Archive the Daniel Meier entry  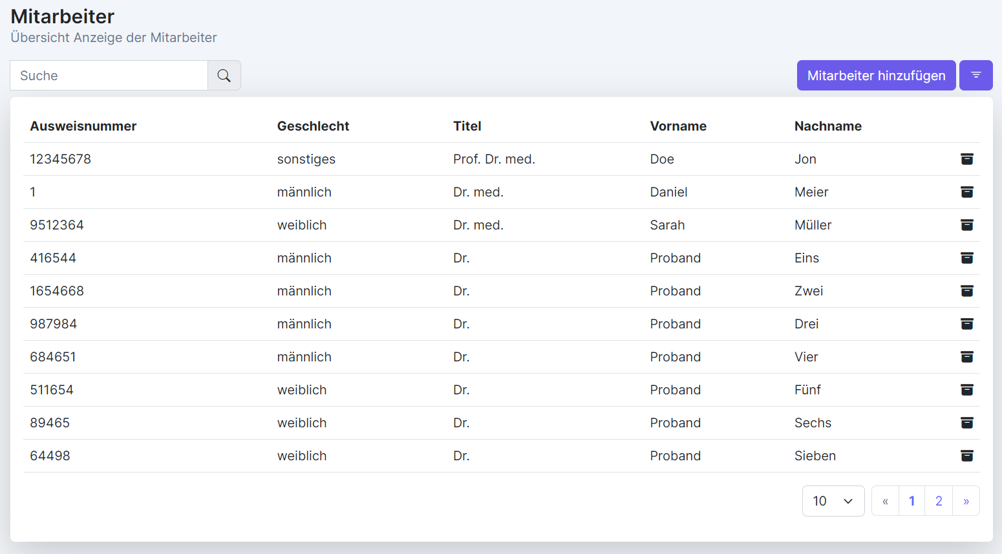pos(967,192)
